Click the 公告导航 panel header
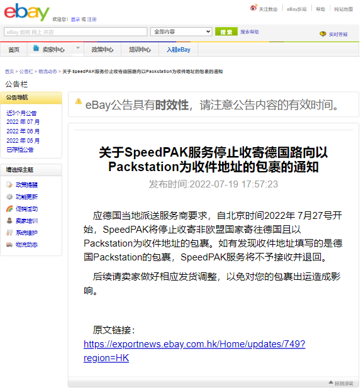This screenshot has height=390, width=361. point(31,97)
